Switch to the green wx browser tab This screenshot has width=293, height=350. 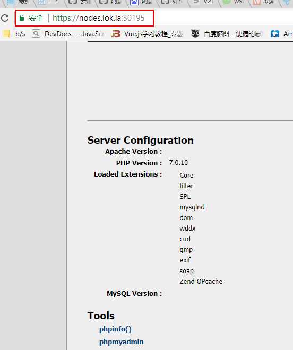(x=234, y=2)
